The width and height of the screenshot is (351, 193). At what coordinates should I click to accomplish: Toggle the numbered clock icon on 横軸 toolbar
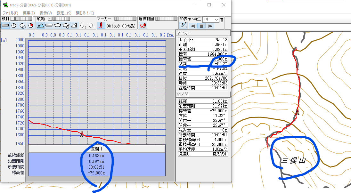pyautogui.click(x=22, y=25)
